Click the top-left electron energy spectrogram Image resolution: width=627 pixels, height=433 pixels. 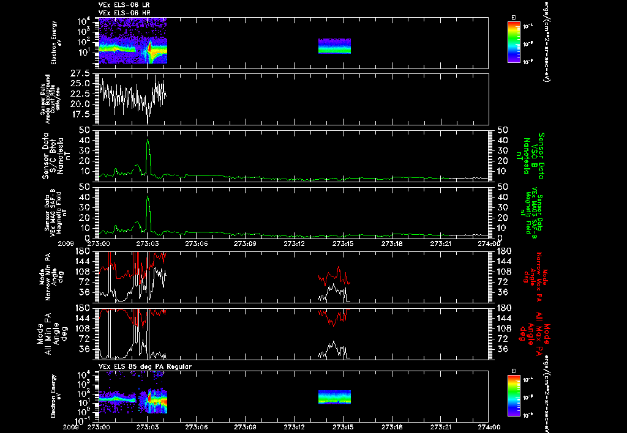(x=133, y=40)
